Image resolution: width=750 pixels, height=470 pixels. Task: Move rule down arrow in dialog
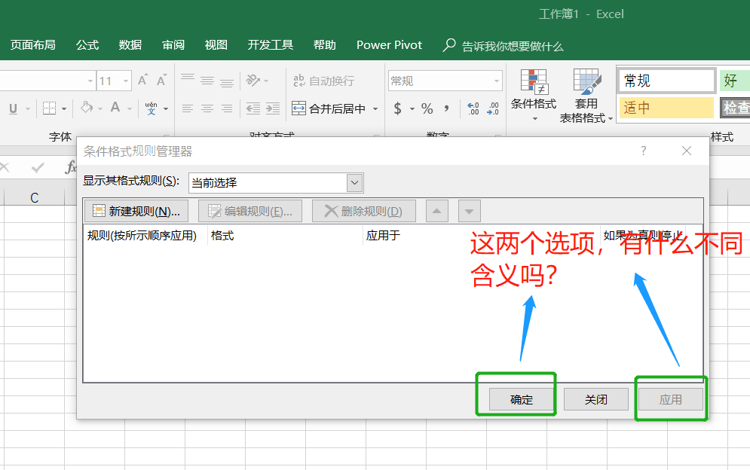pyautogui.click(x=470, y=211)
